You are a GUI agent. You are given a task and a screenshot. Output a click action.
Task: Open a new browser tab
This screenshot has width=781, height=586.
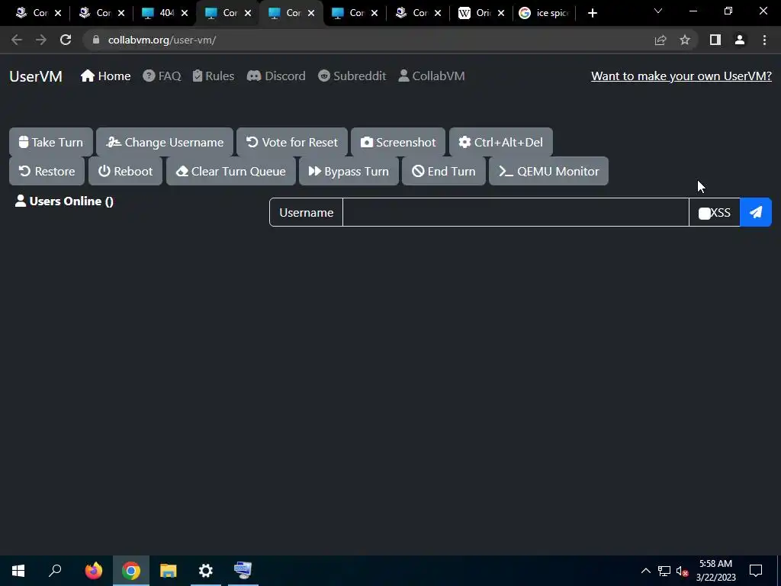(592, 13)
